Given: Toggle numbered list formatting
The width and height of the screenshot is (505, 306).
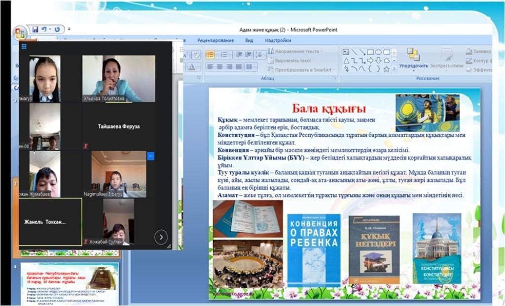Looking at the screenshot, I should pyautogui.click(x=225, y=55).
